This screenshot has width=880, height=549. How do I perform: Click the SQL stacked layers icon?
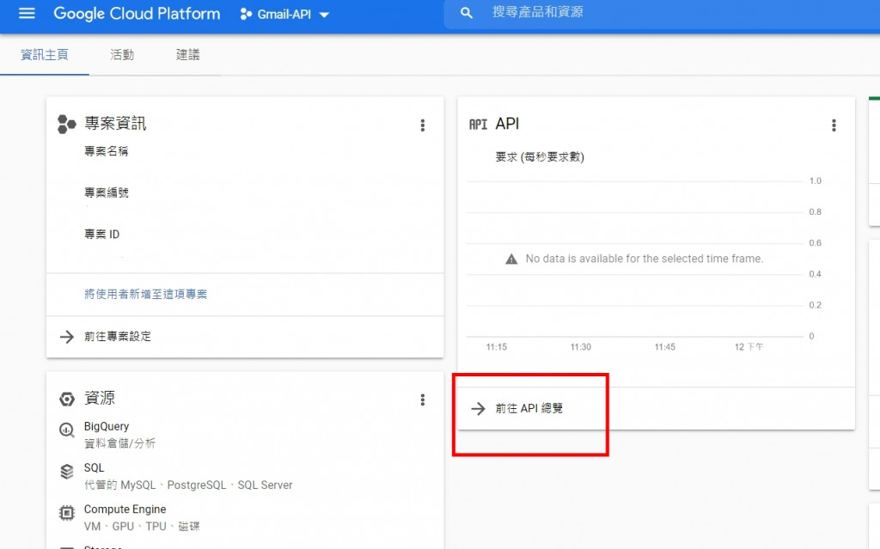(67, 472)
